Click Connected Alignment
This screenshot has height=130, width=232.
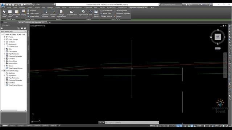click(x=122, y=13)
